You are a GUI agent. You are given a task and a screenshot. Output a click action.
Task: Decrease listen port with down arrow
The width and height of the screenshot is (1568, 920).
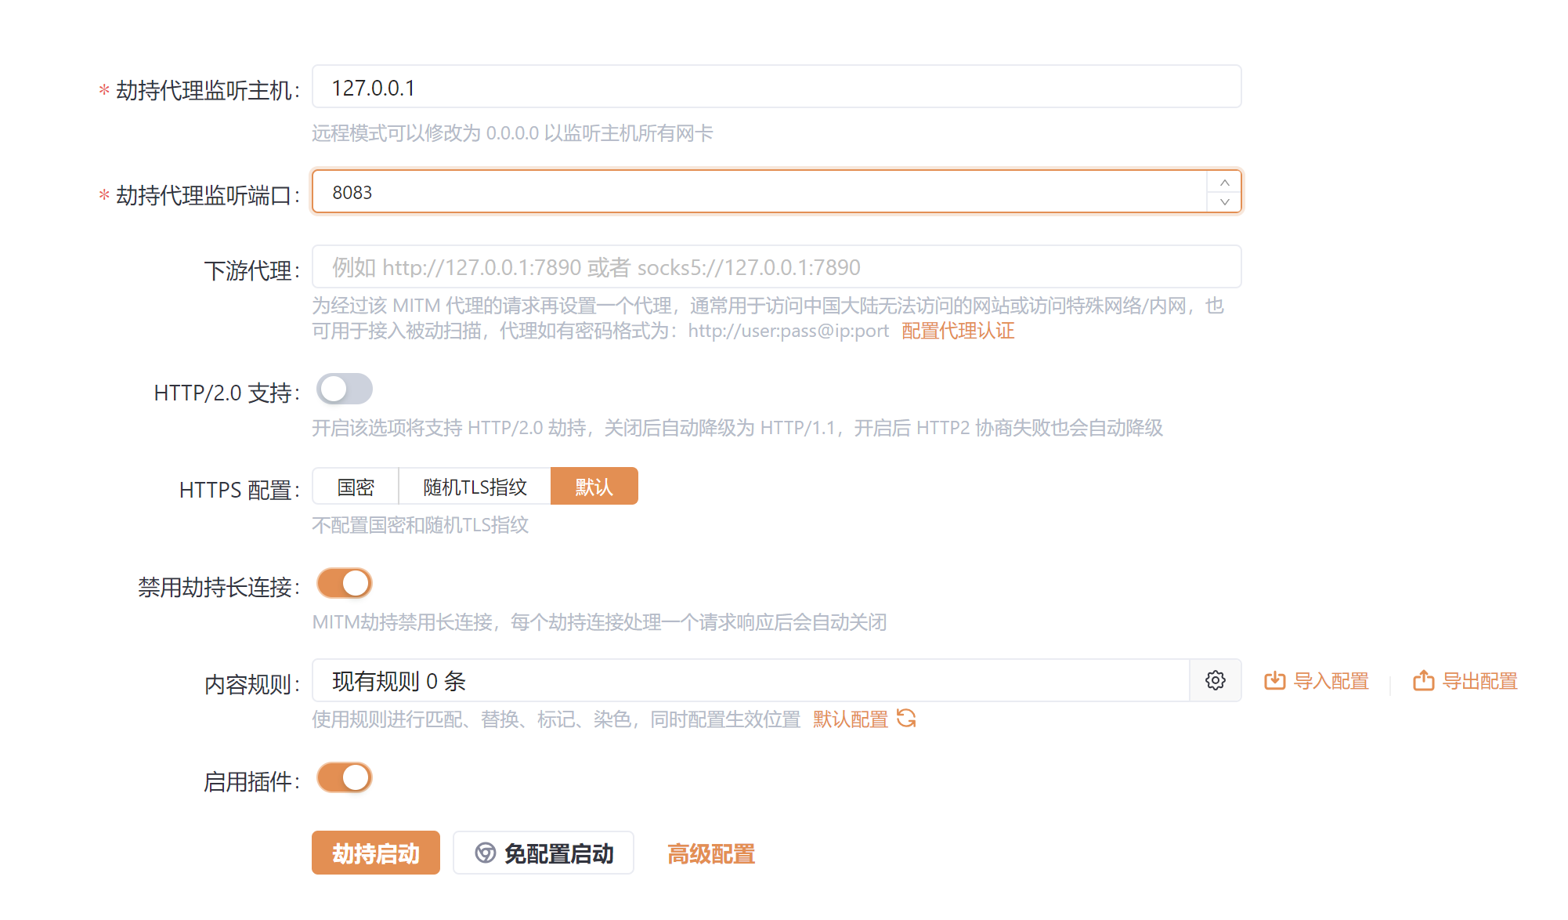click(1224, 202)
